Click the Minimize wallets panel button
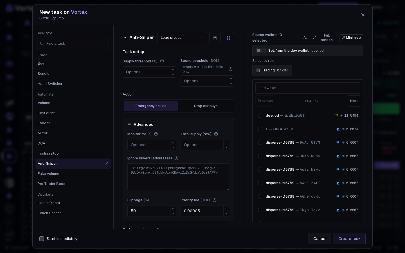The image size is (405, 253). [x=351, y=38]
